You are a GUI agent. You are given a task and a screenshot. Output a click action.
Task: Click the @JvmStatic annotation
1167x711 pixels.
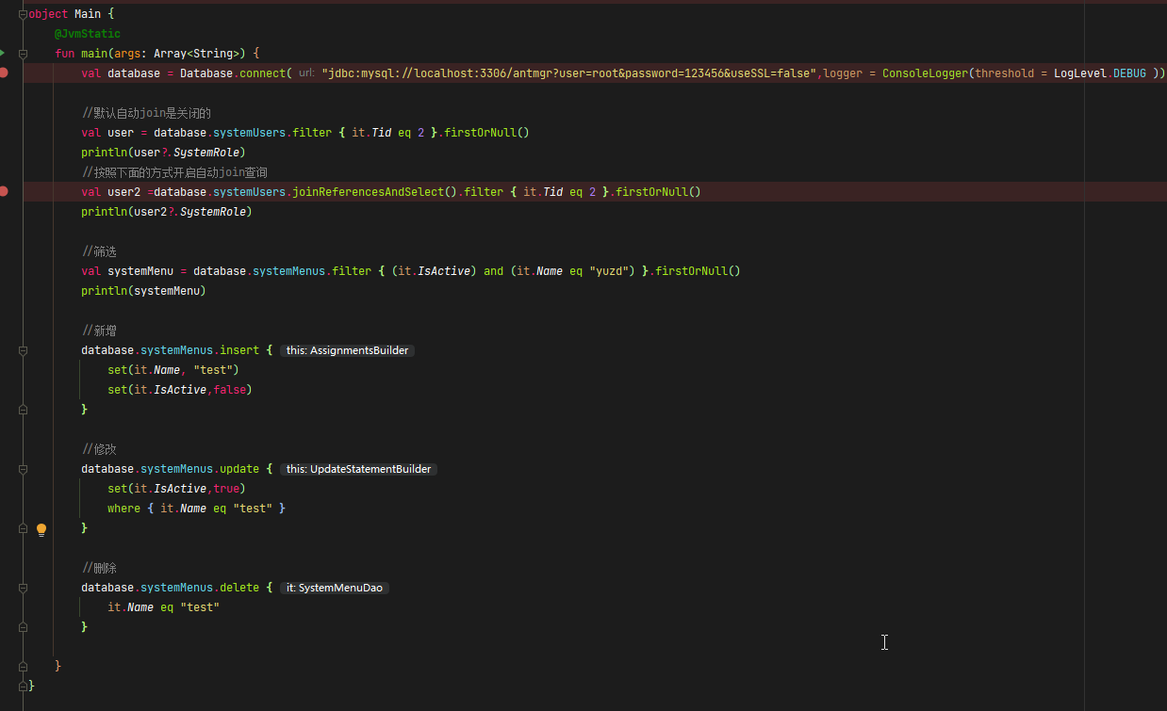(88, 34)
